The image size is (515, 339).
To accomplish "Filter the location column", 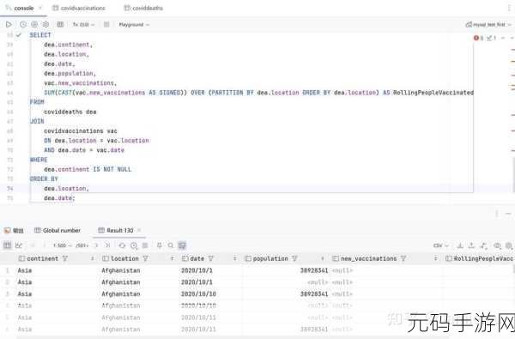I will click(146, 258).
